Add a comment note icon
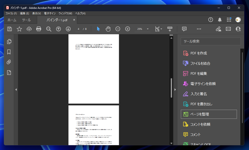249x150 pixels. (184, 29)
